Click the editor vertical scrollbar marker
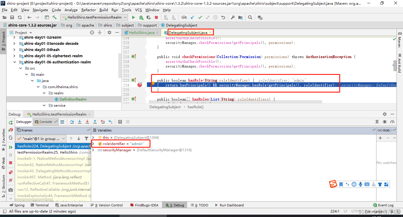The height and width of the screenshot is (217, 403). pyautogui.click(x=395, y=66)
